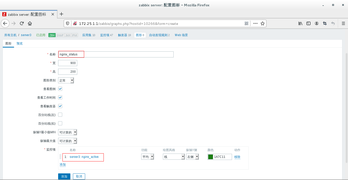Open the 应用集 10 section
The height and width of the screenshot is (180, 348).
point(89,35)
